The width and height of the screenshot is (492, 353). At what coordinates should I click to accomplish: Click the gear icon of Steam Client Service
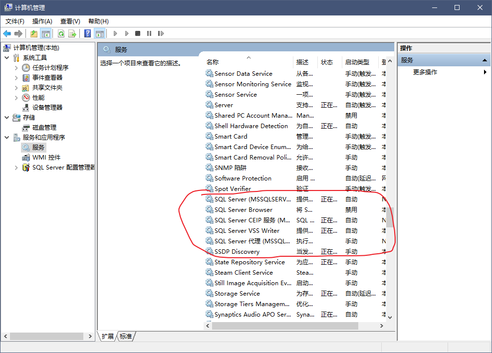209,272
